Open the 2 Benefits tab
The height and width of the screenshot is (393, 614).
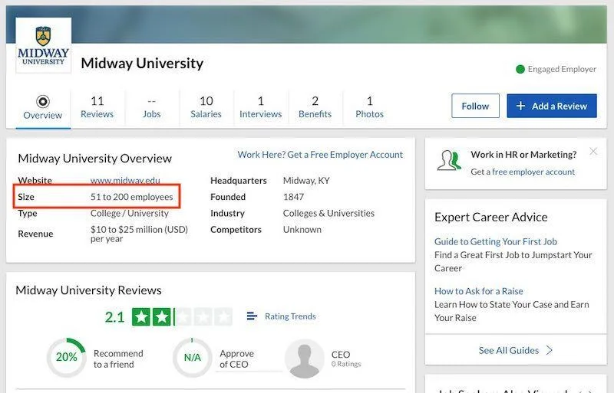pyautogui.click(x=315, y=107)
